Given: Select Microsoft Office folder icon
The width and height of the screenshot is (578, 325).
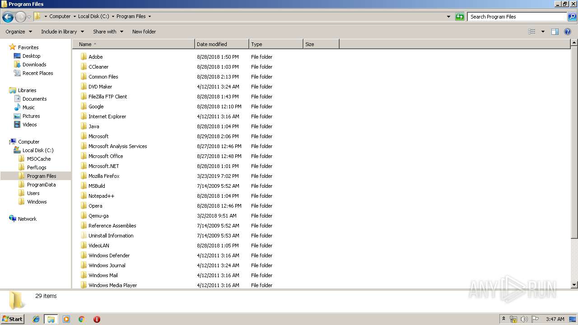Looking at the screenshot, I should click(x=84, y=156).
